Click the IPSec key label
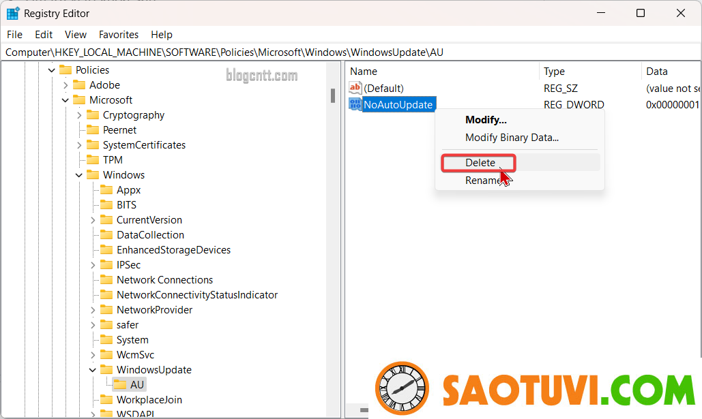 [x=128, y=265]
